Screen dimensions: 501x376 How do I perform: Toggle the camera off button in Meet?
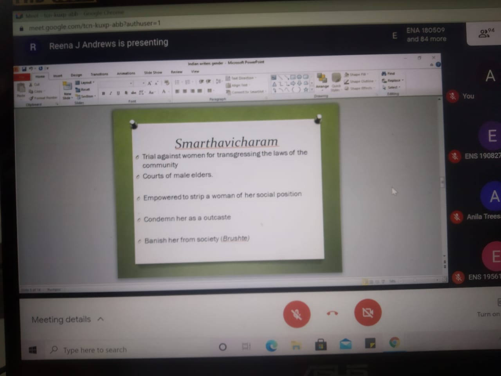(x=368, y=312)
